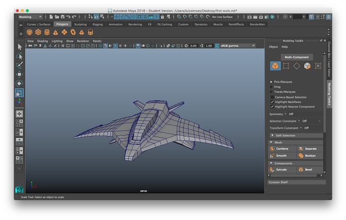
Task: Click the Combine mesh button
Action: tap(282, 149)
